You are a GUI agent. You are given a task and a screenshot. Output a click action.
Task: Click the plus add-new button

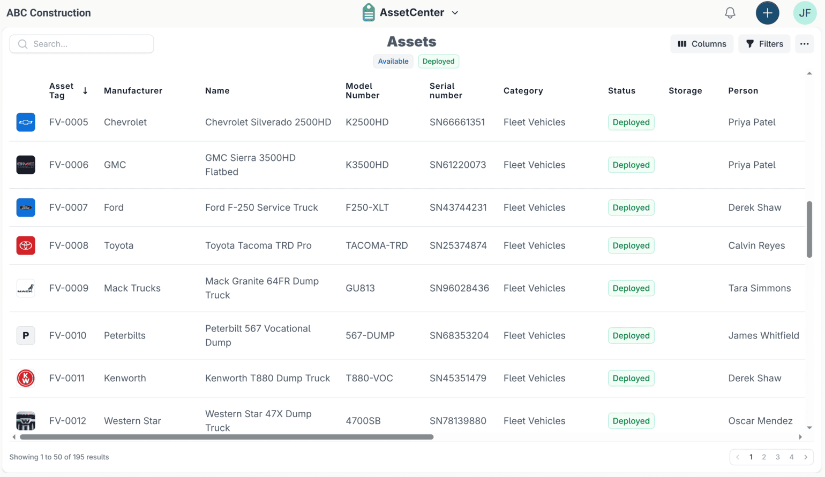(x=767, y=13)
